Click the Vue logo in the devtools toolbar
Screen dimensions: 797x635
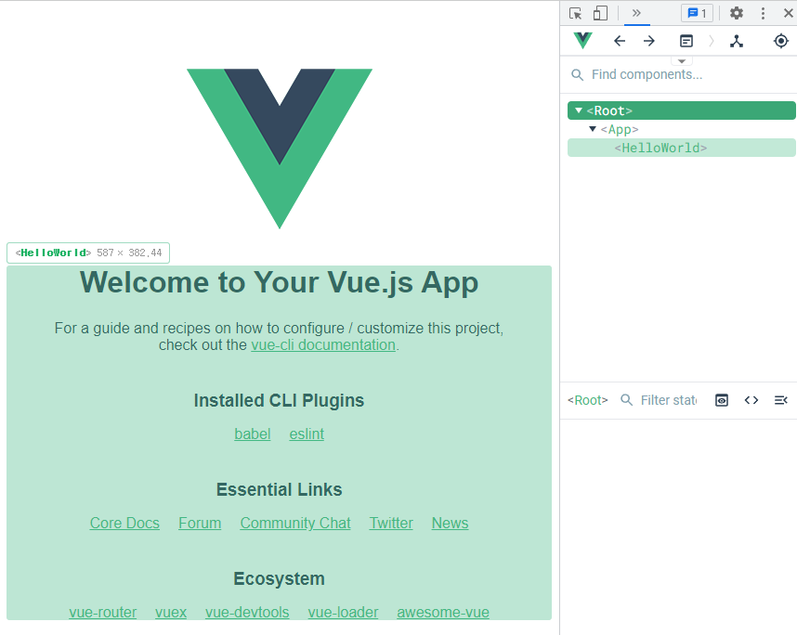582,41
